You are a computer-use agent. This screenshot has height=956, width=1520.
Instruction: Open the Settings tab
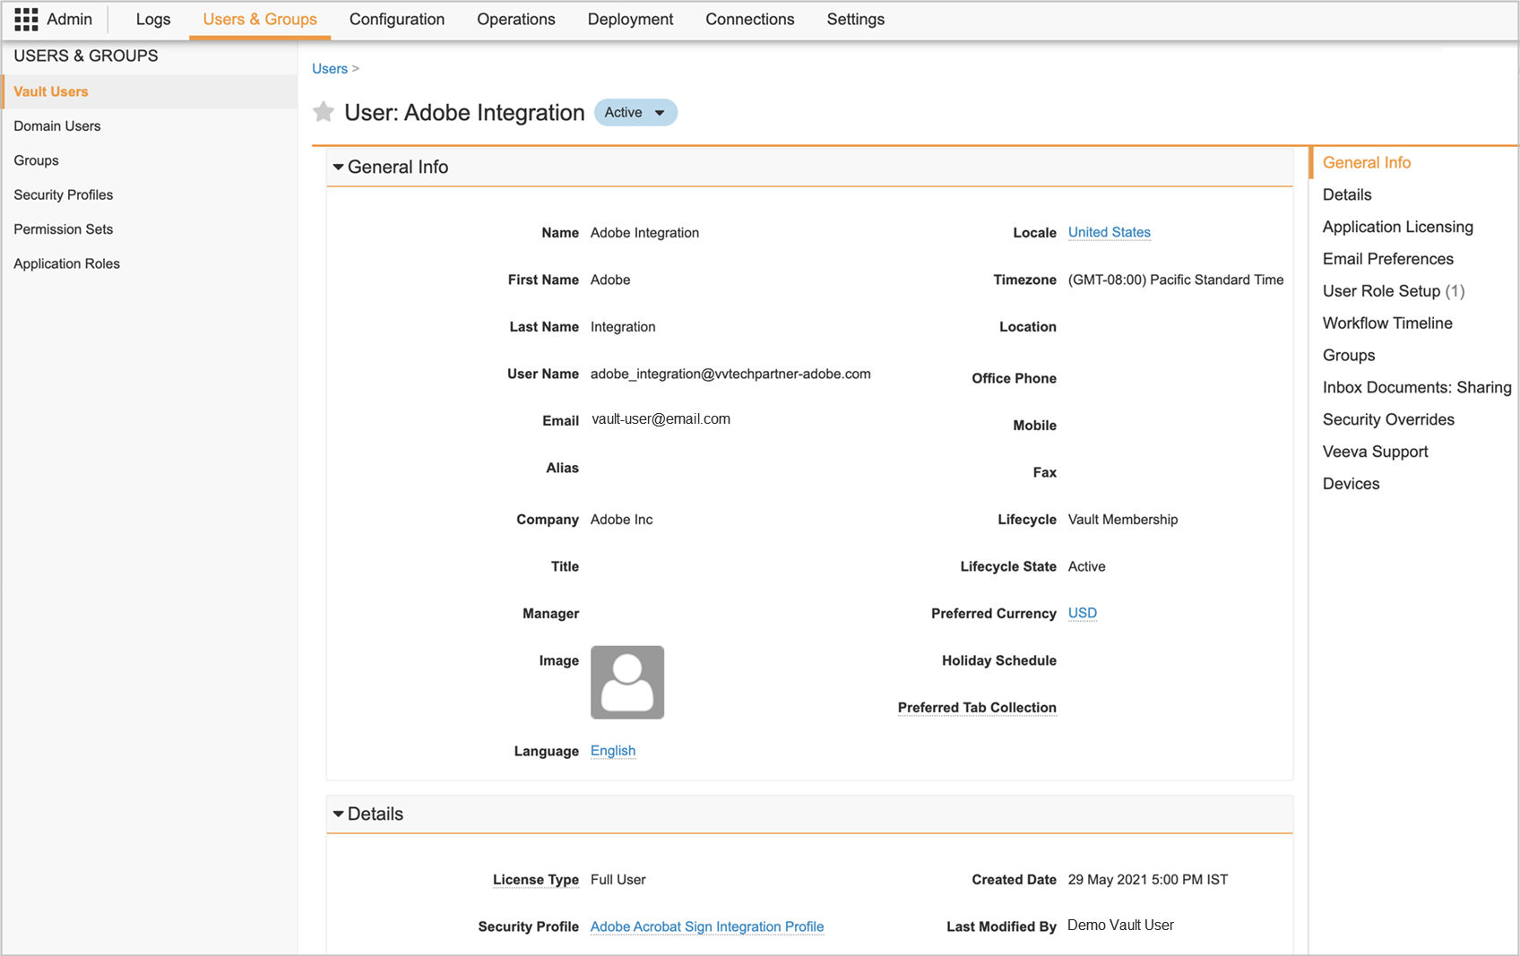tap(856, 19)
